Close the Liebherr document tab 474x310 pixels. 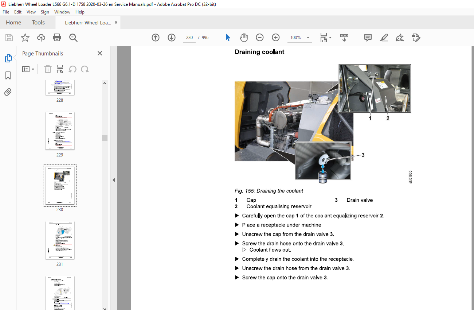coord(116,23)
